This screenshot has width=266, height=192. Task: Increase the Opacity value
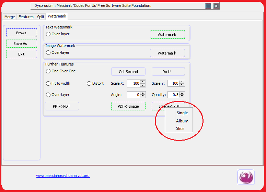(182, 93)
